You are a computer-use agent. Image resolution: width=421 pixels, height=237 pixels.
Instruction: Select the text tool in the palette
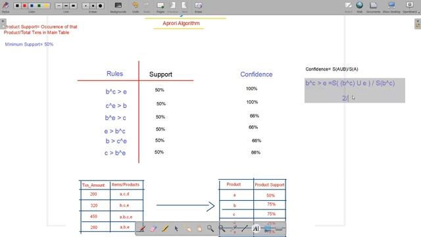[x=256, y=228]
